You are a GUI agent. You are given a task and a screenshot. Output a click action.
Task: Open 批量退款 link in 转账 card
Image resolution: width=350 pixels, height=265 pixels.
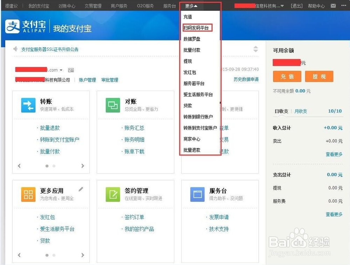click(50, 128)
